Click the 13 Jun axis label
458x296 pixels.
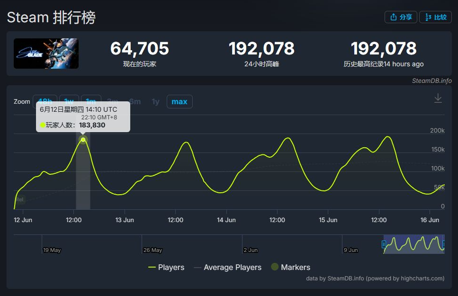tap(125, 220)
